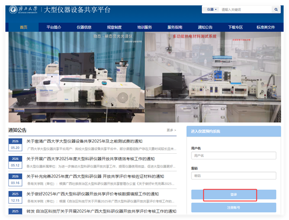The width and height of the screenshot is (289, 220).
Task: Go to 下载专区 in the navigation
Action: pyautogui.click(x=235, y=27)
